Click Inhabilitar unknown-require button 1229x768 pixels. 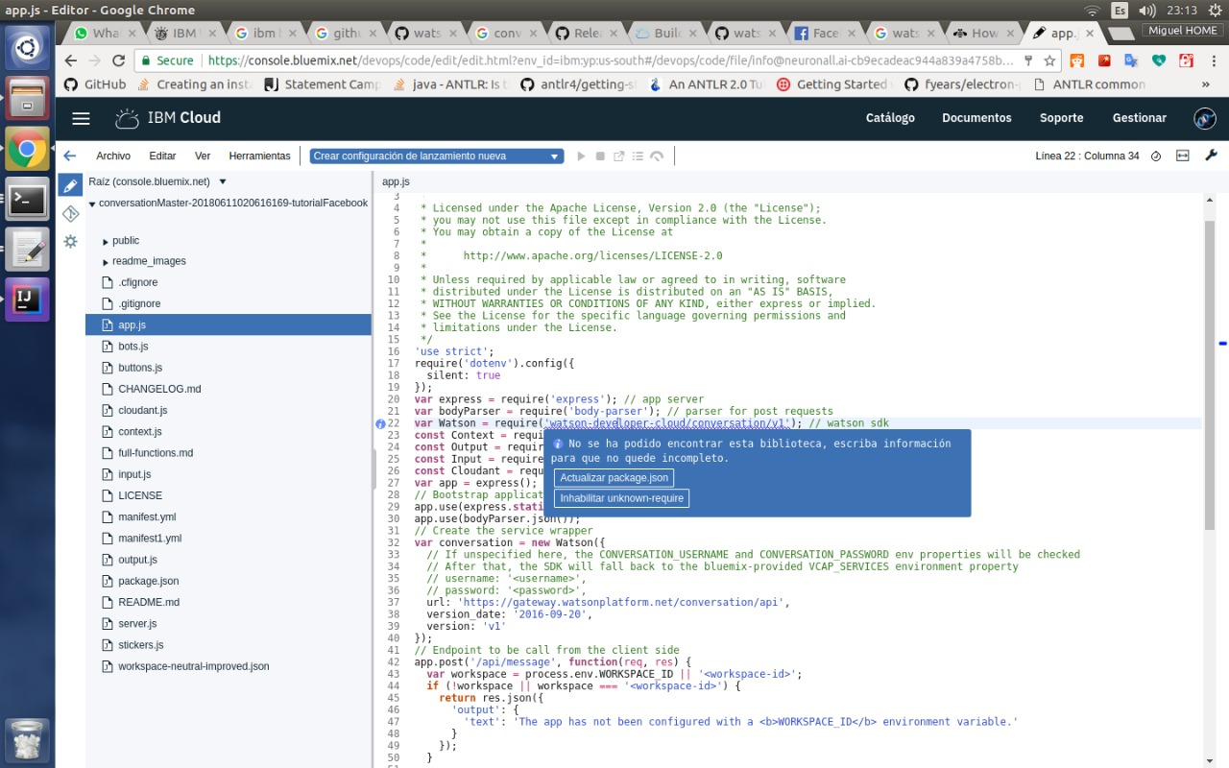click(x=621, y=498)
